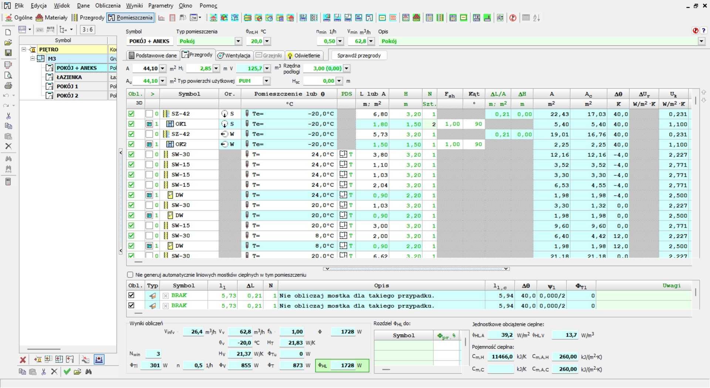Enable Nie generuj automatycznie liniowych mostków checkbox
Image resolution: width=710 pixels, height=388 pixels.
[x=130, y=275]
